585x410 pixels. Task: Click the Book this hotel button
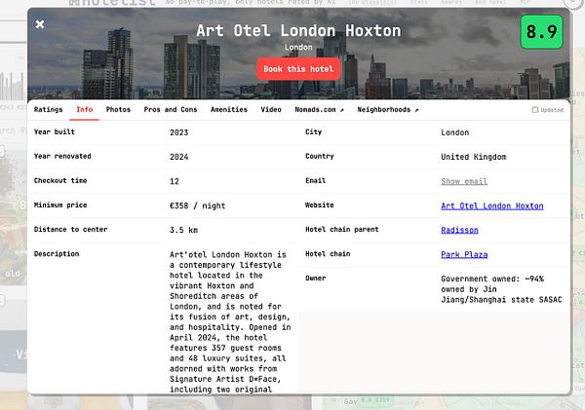coord(298,69)
